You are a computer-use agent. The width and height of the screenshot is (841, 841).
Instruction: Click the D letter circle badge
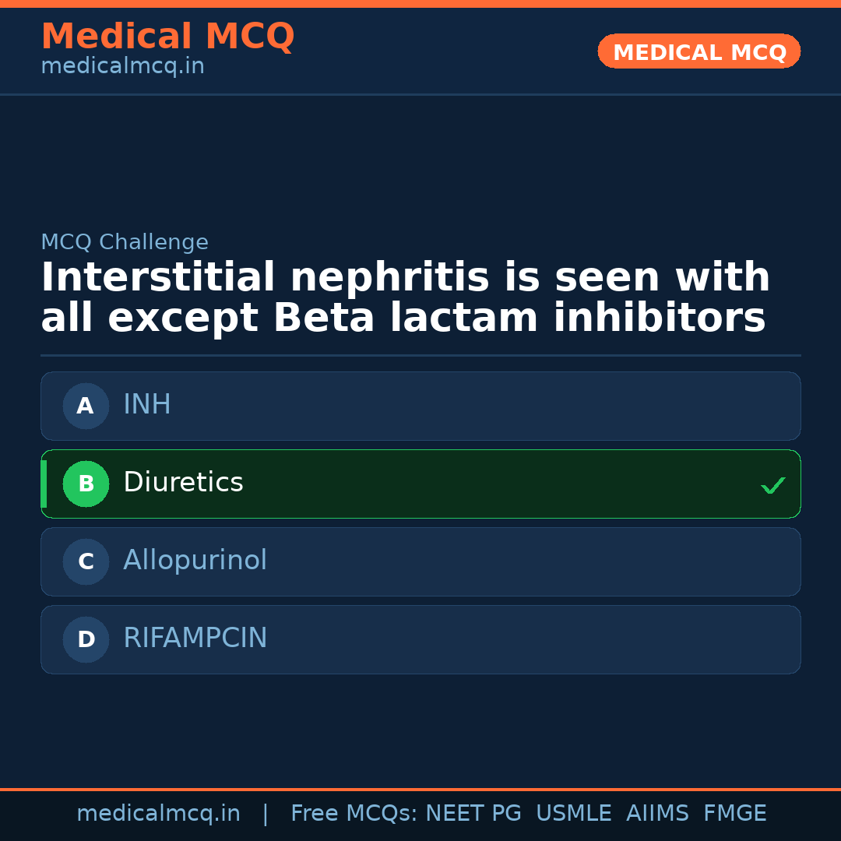pos(86,639)
